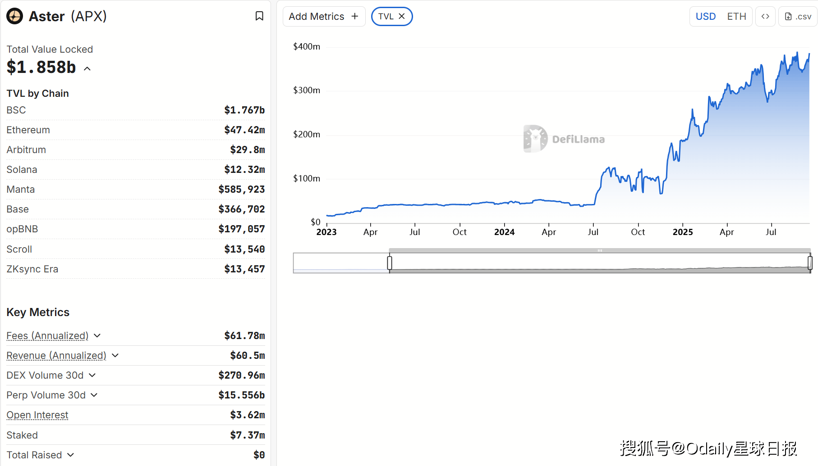This screenshot has width=818, height=466.
Task: Collapse the Total Value Locked figure
Action: click(x=87, y=68)
